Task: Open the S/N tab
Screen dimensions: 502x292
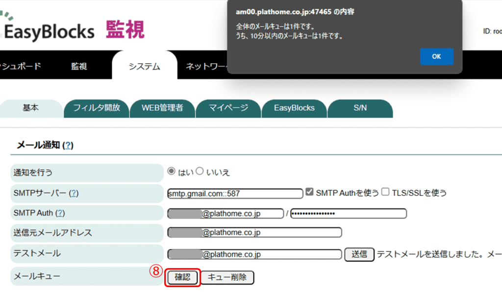Action: [x=360, y=109]
